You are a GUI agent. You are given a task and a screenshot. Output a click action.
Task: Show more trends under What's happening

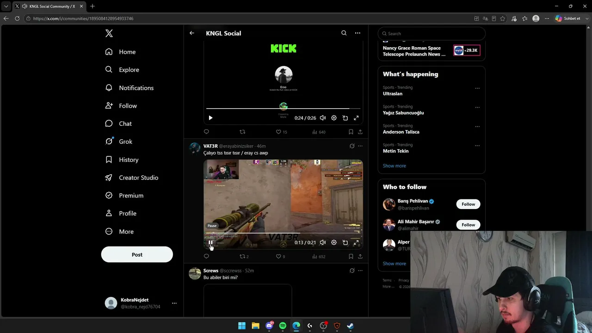click(395, 166)
